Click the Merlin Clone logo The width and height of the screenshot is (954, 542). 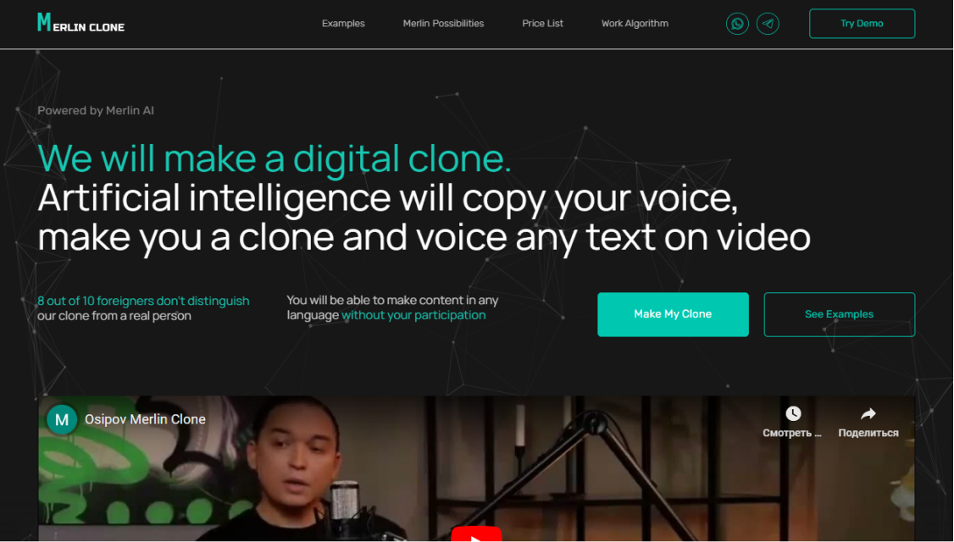pos(80,23)
